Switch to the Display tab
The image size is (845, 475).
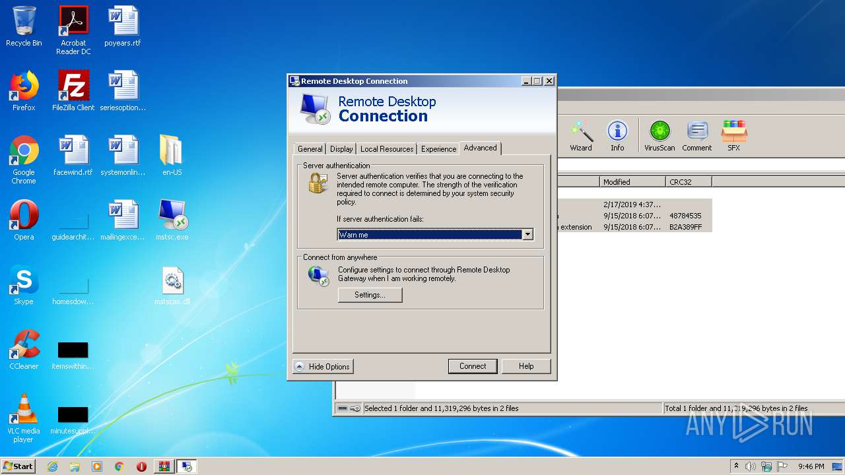(341, 149)
